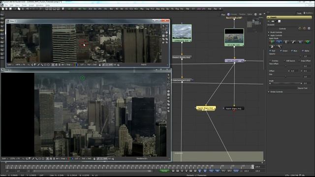Click the city image loader thumbnail node
Screen dimensions: 315x177
pos(234,37)
